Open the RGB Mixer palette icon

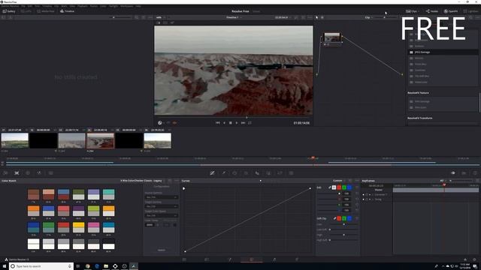39,173
